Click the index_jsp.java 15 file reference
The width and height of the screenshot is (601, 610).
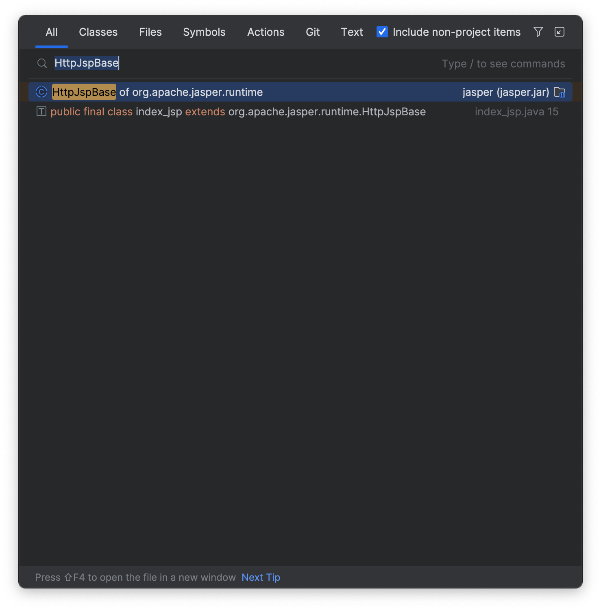pos(517,111)
